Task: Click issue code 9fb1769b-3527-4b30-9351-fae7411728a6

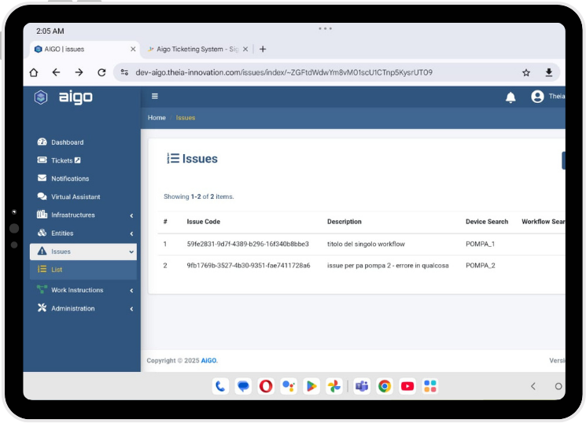Action: [x=248, y=266]
